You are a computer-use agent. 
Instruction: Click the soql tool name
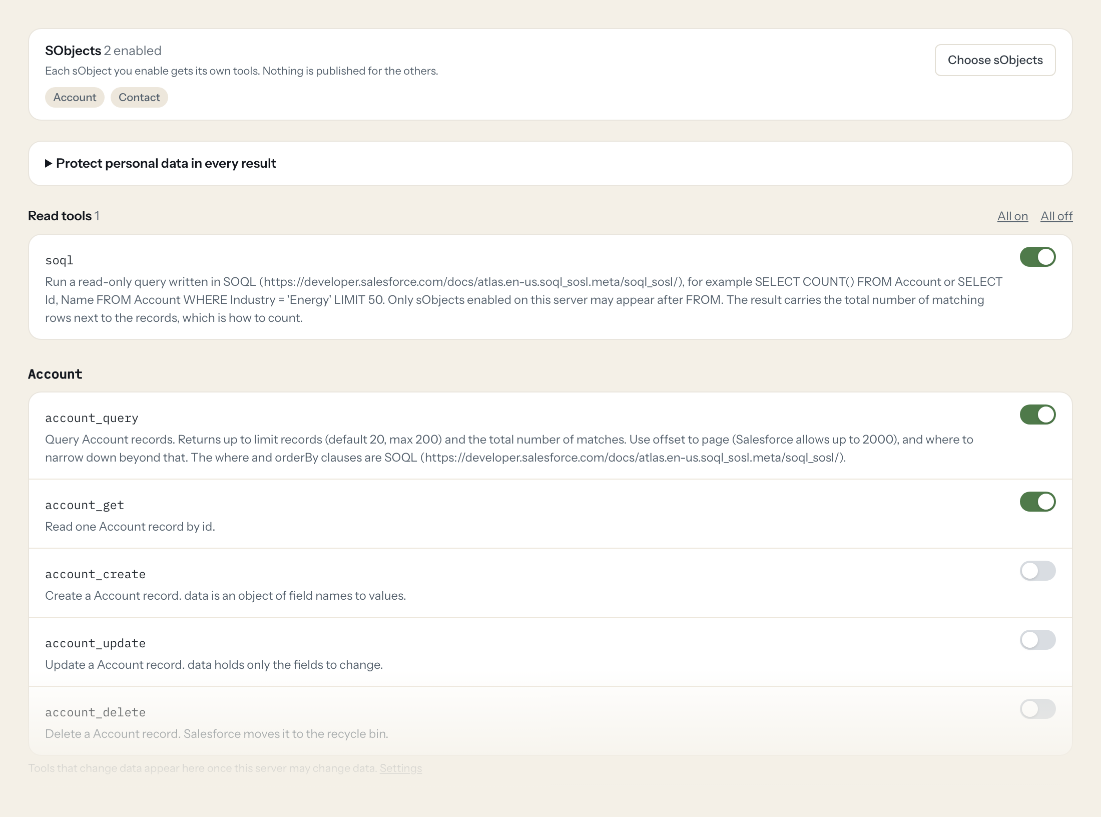(59, 260)
